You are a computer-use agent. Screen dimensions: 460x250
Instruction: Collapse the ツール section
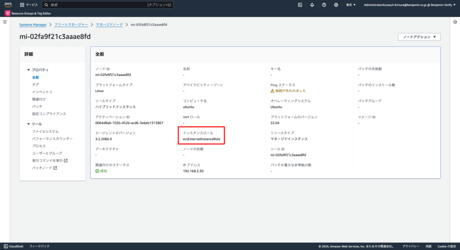[x=28, y=124]
